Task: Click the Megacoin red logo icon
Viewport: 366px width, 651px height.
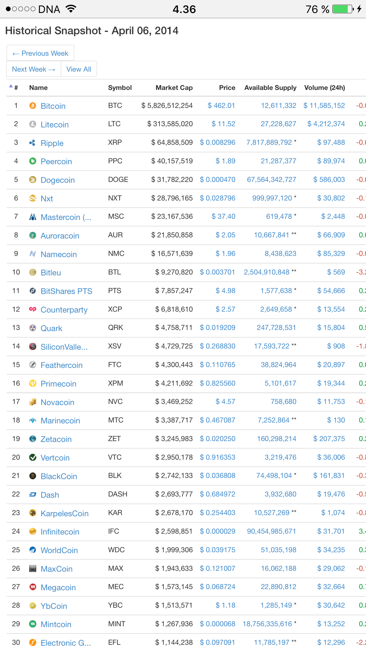Action: coord(33,587)
